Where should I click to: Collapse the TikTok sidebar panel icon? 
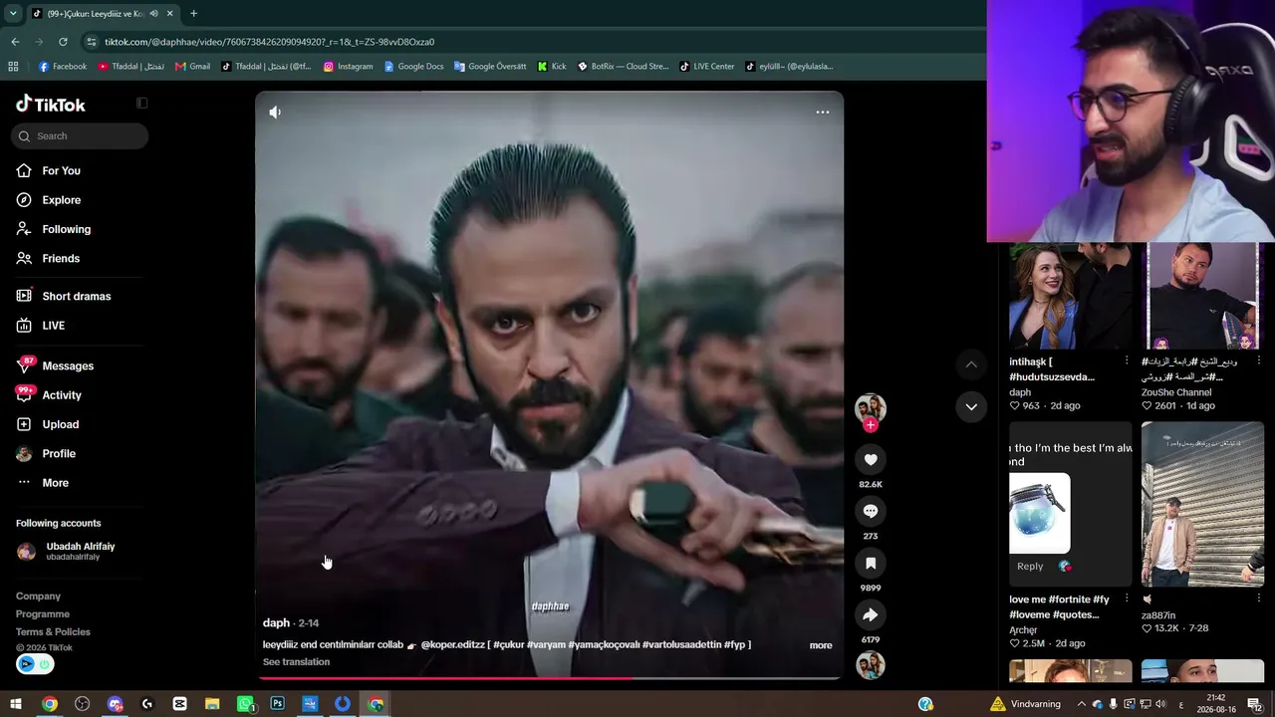click(141, 104)
